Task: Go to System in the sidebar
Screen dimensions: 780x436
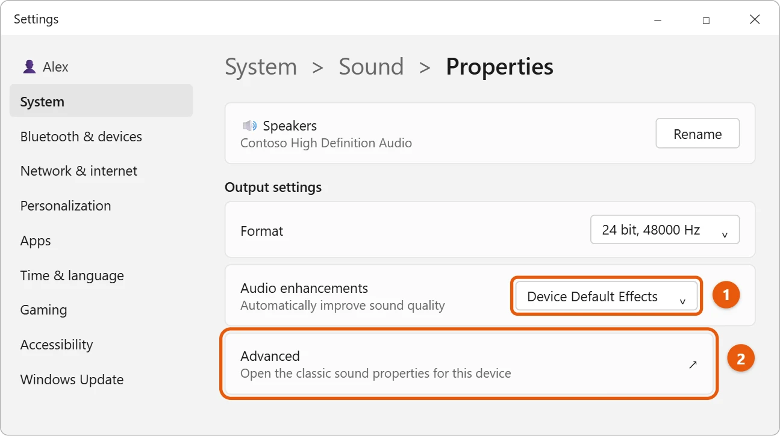Action: [101, 102]
